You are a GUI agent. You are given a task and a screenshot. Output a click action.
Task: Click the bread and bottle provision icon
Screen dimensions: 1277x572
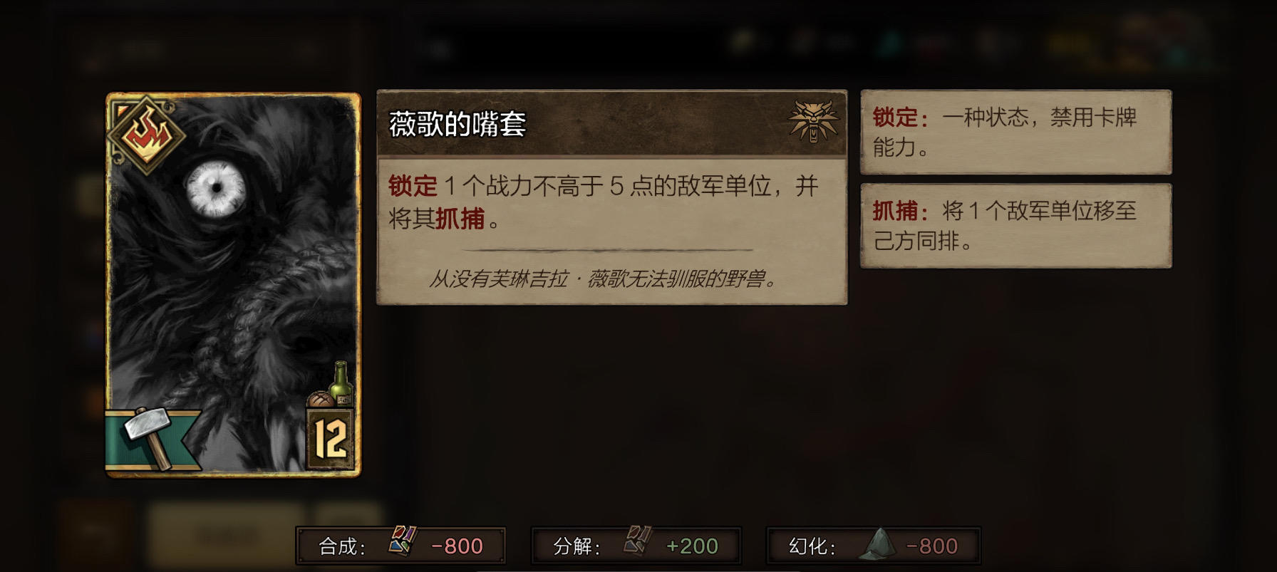click(x=332, y=386)
